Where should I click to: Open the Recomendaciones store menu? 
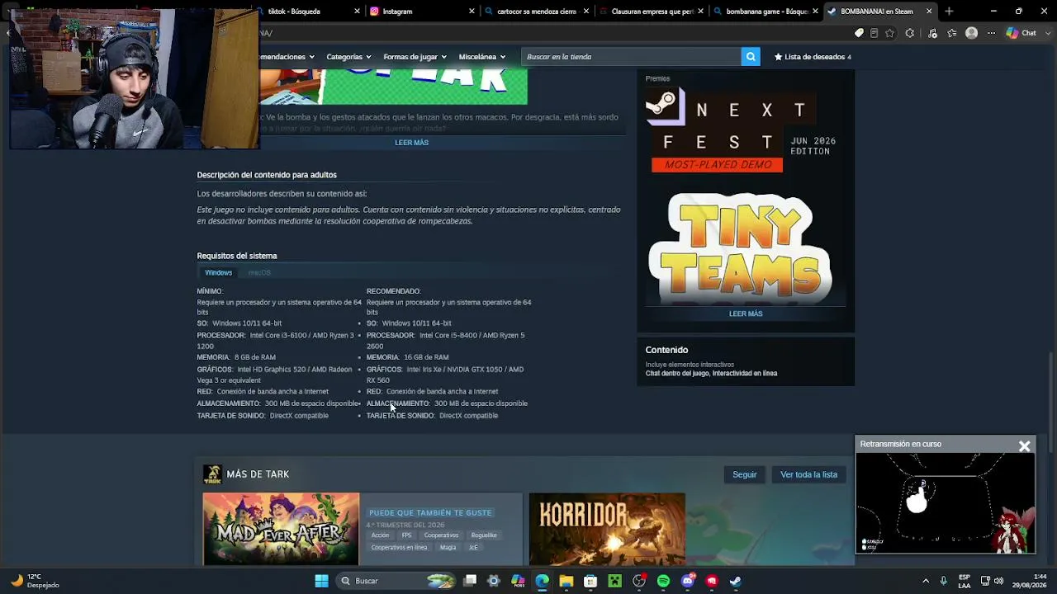click(x=287, y=57)
